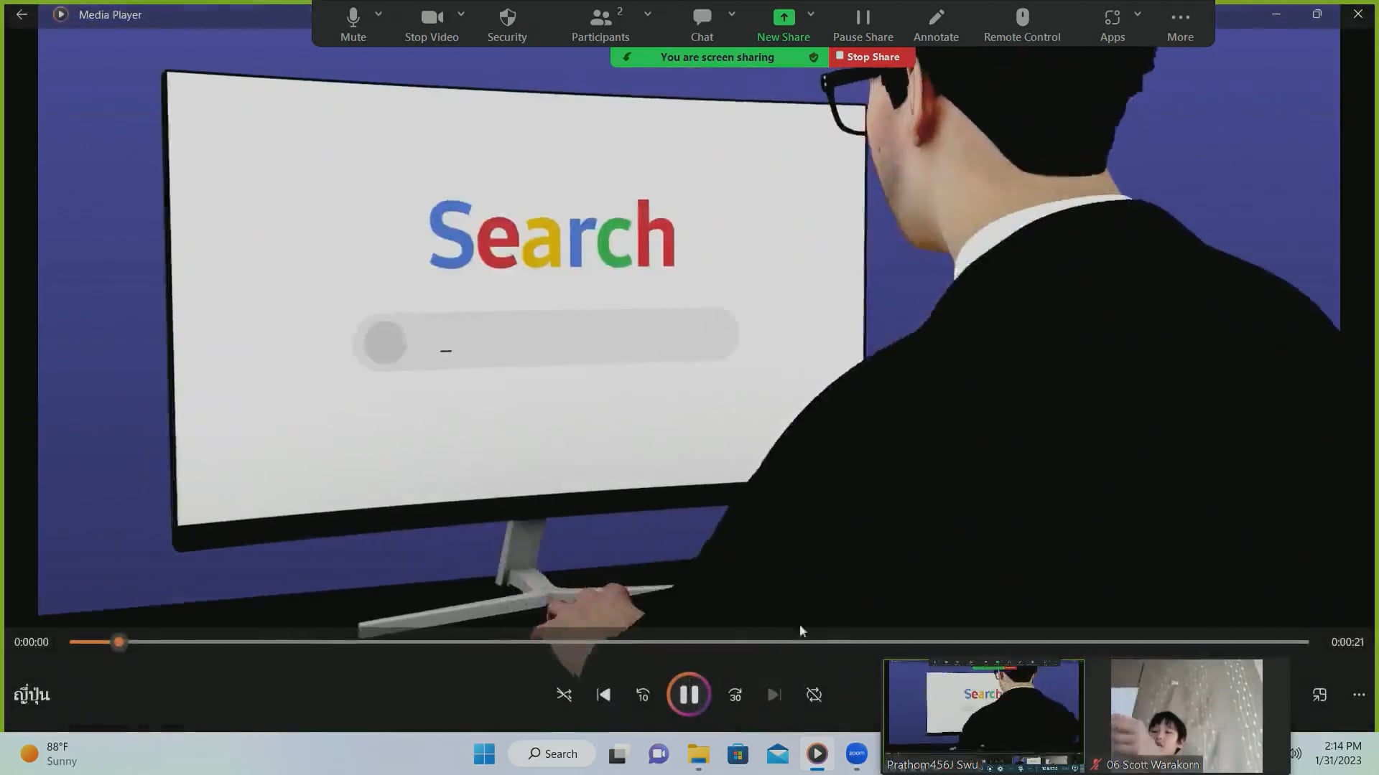Pause Share in Zoom toolbar
Image resolution: width=1379 pixels, height=775 pixels.
[863, 25]
